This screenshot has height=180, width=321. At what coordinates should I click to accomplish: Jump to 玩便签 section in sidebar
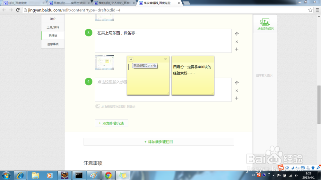tap(53, 36)
